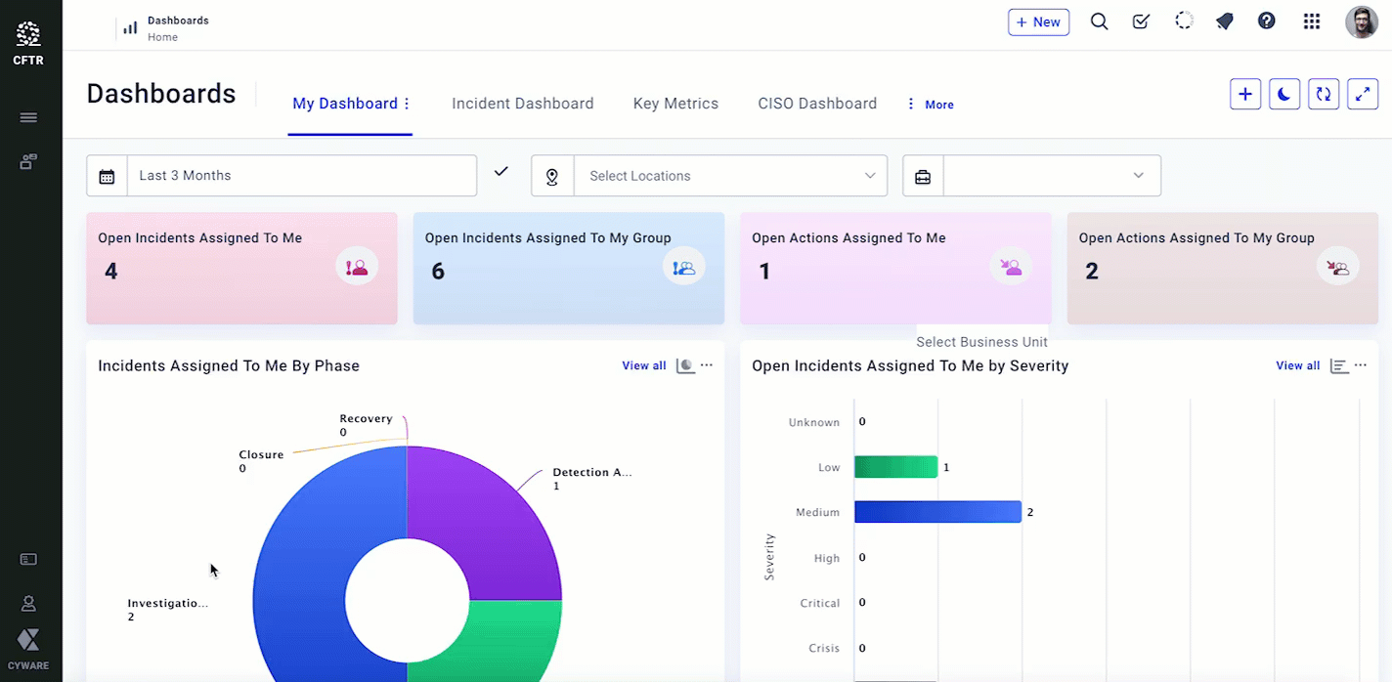1392x682 pixels.
Task: Click the add widget plus icon
Action: pos(1244,94)
